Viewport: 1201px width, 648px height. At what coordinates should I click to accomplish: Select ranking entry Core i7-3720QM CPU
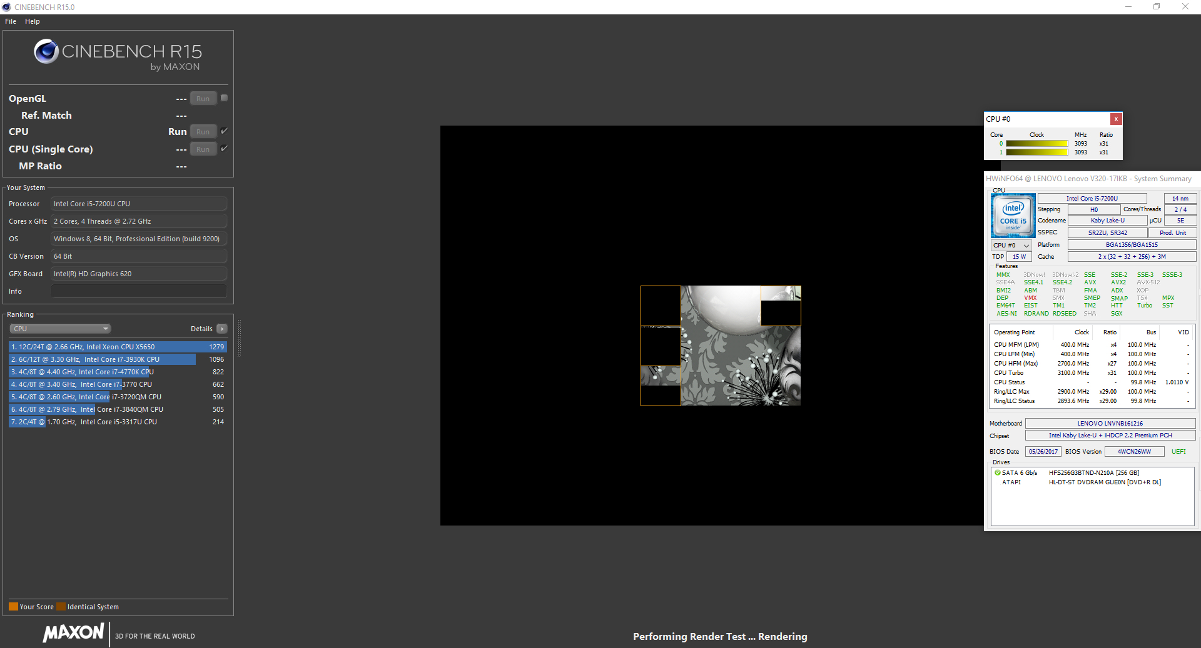(118, 397)
